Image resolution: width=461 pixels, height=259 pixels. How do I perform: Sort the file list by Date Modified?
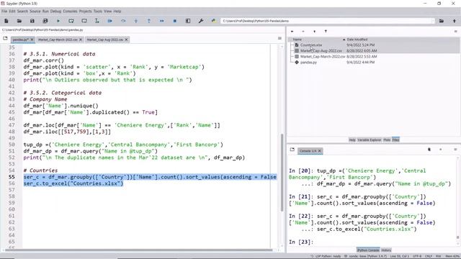pos(357,40)
